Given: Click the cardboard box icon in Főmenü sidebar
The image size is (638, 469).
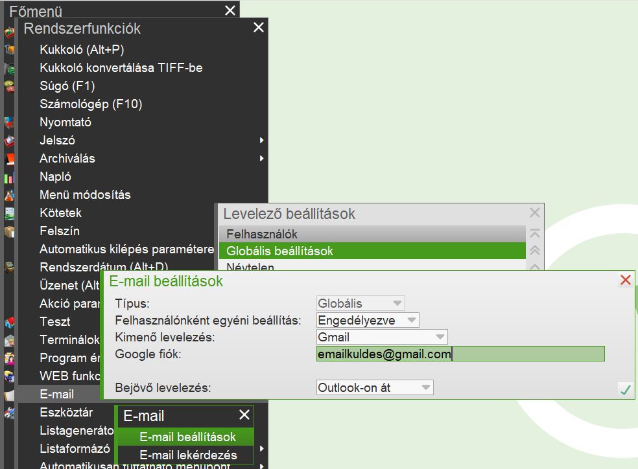Looking at the screenshot, I should [9, 231].
